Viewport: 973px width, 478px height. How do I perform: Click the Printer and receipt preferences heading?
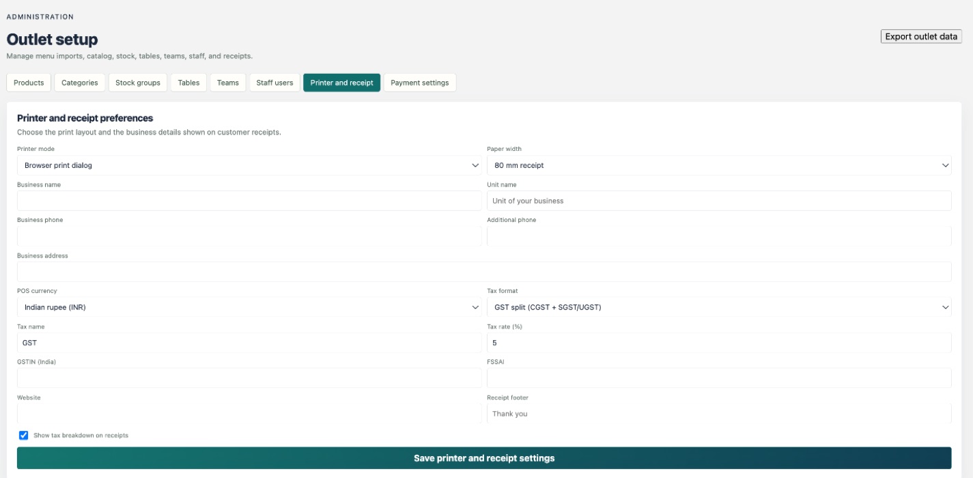tap(85, 118)
